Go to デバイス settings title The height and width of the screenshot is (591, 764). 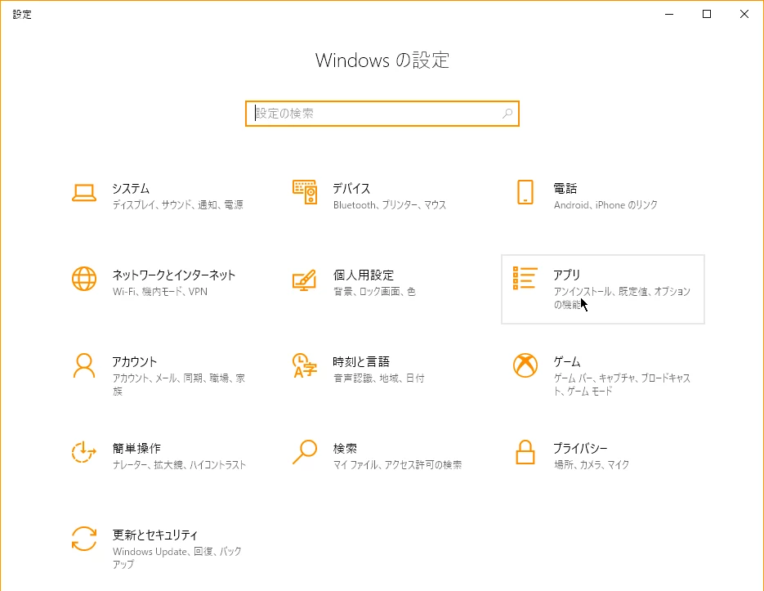[351, 189]
